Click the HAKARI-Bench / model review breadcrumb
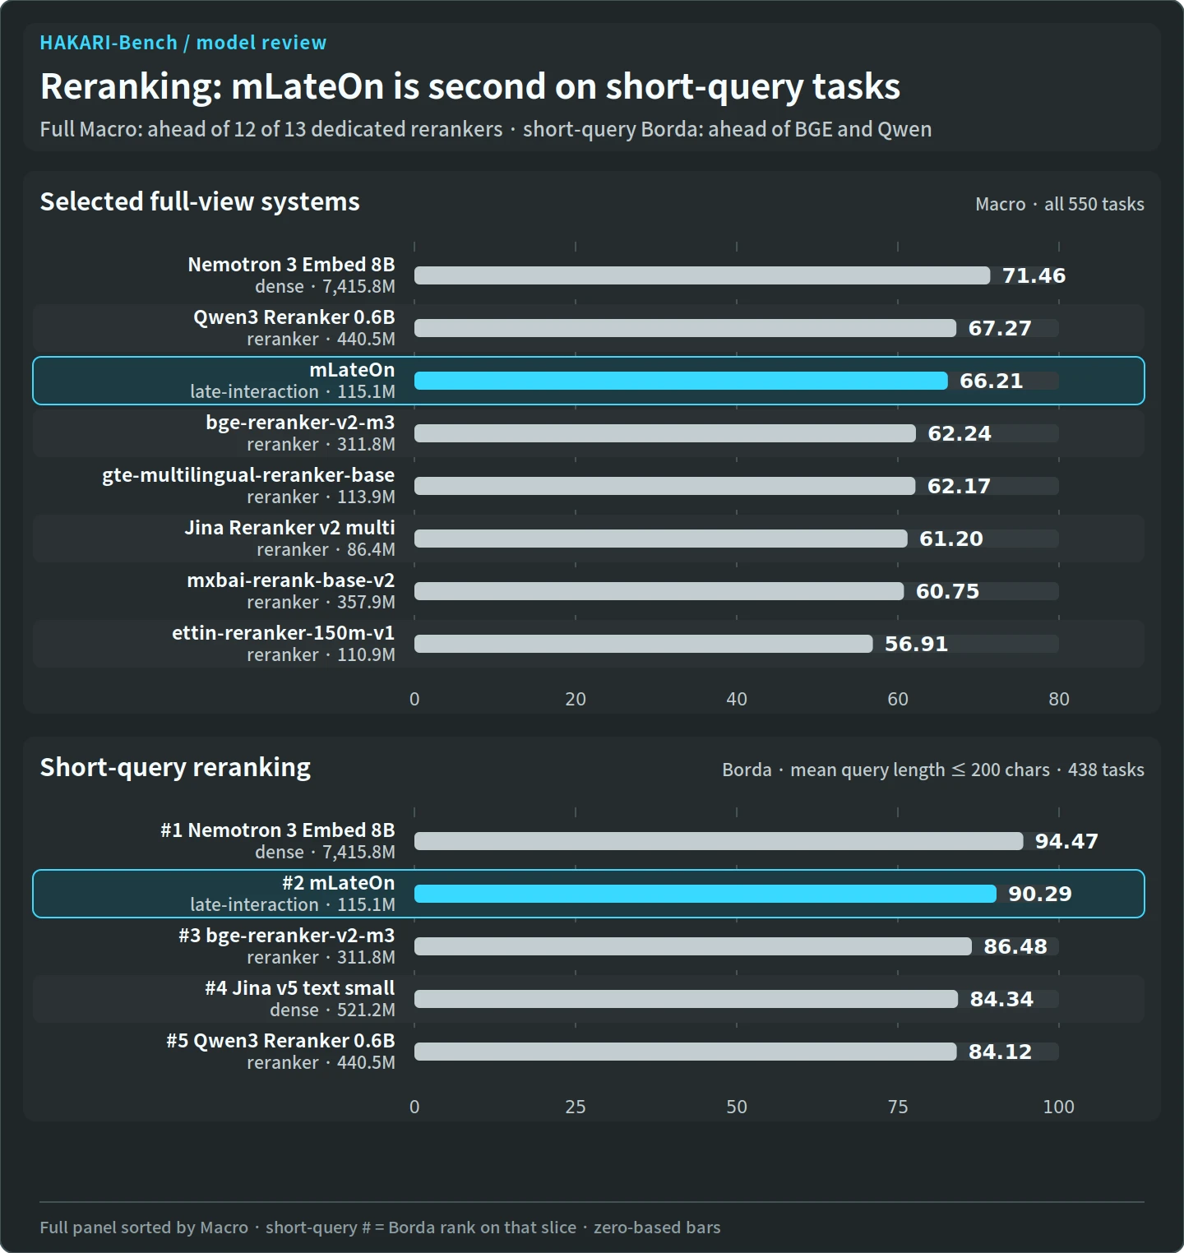This screenshot has height=1253, width=1184. coord(183,43)
